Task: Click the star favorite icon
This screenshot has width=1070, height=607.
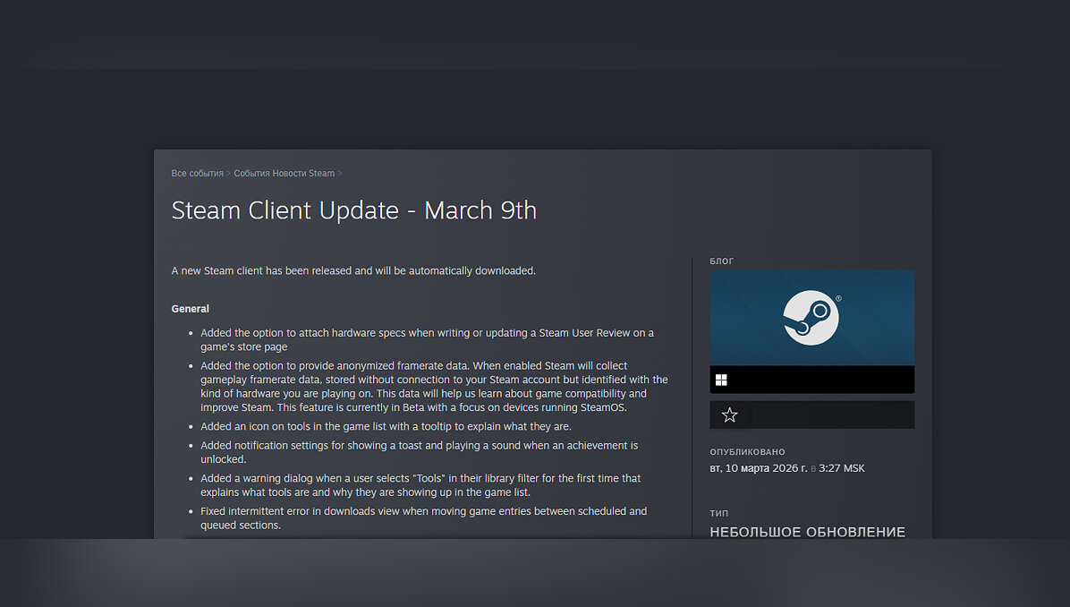Action: tap(729, 415)
